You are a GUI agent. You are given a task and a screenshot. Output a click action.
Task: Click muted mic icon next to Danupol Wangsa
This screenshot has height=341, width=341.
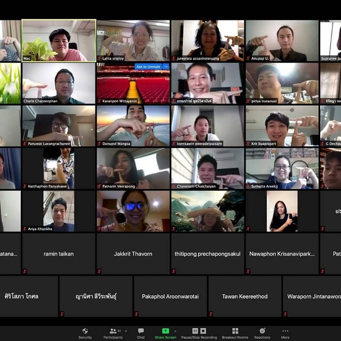coord(99,143)
